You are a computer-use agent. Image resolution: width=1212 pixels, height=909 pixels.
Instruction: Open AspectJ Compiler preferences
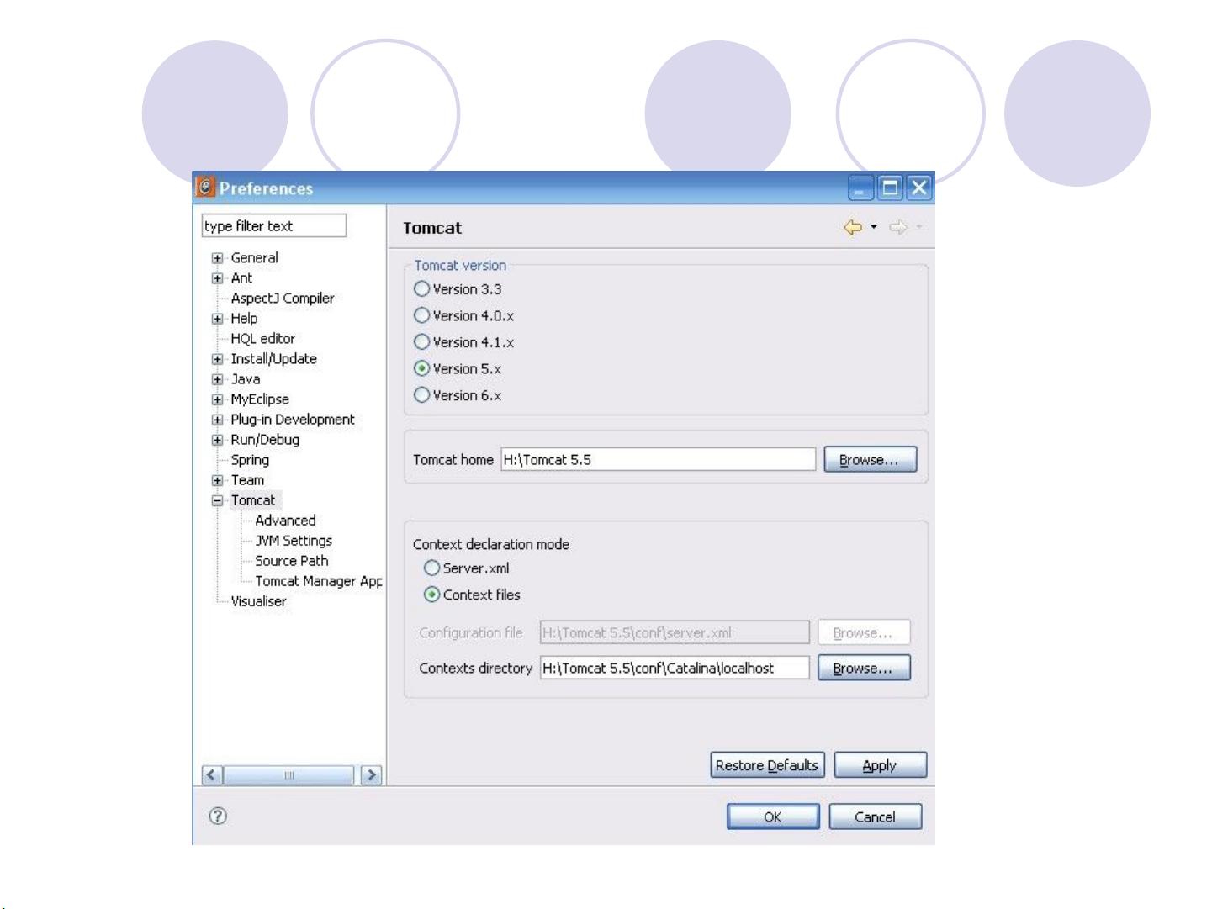click(283, 299)
